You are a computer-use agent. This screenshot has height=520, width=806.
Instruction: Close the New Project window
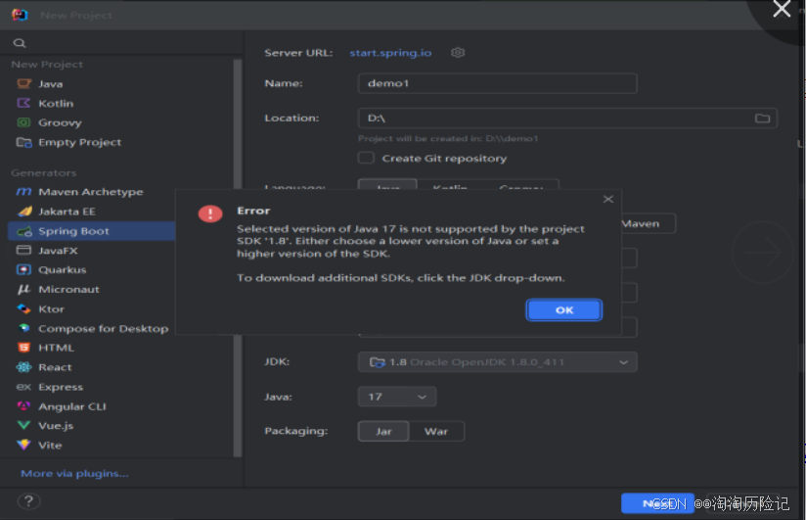point(782,8)
